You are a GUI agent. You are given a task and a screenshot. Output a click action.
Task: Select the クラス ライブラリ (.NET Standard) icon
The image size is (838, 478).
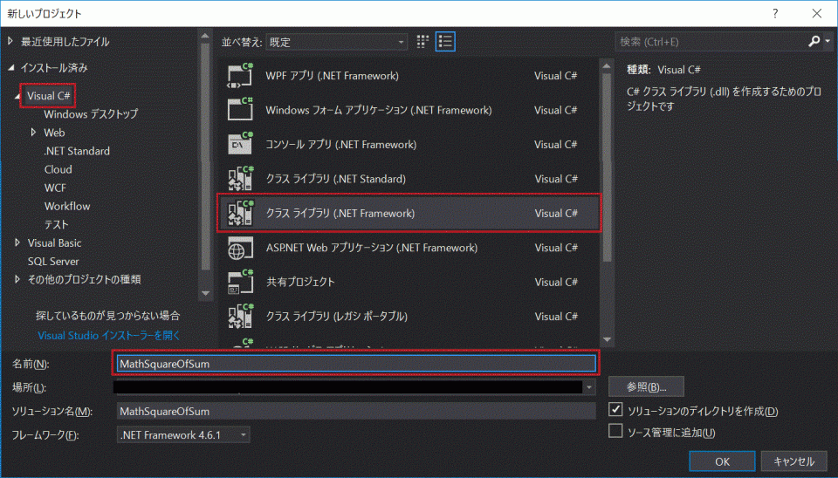point(240,179)
